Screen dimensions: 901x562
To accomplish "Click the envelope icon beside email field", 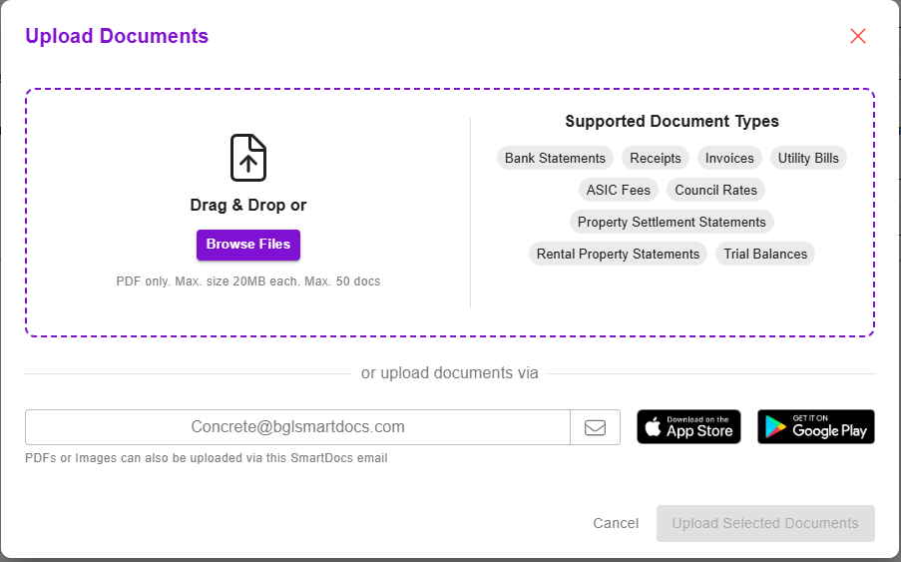I will click(595, 427).
